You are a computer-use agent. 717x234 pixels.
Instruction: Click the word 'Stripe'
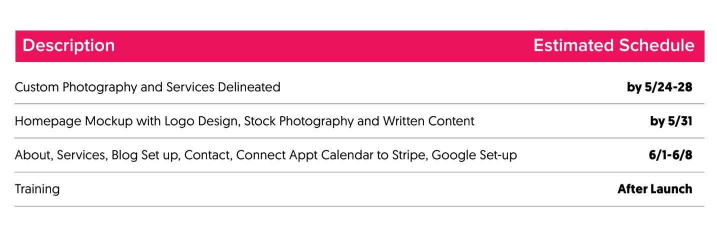407,155
